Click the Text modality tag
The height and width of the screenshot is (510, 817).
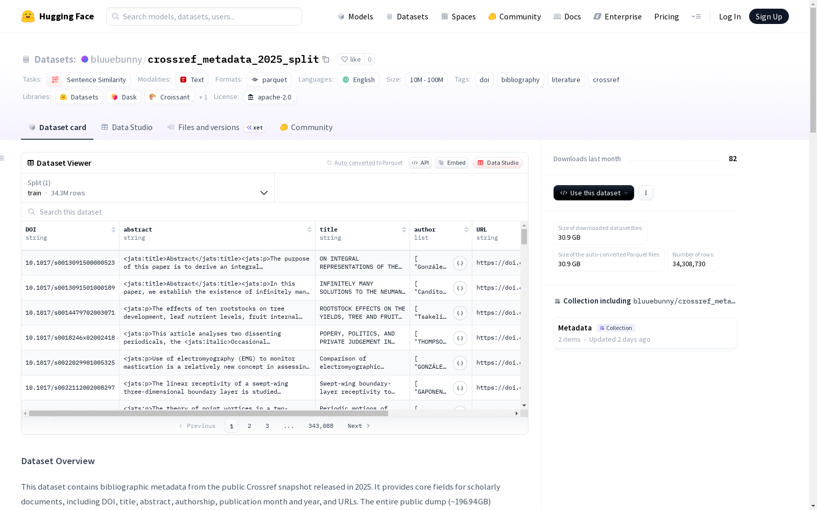click(x=191, y=80)
